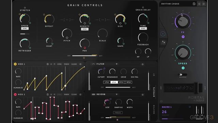
Task: Click Mod 1 yellow enable icon
Action: (15, 64)
